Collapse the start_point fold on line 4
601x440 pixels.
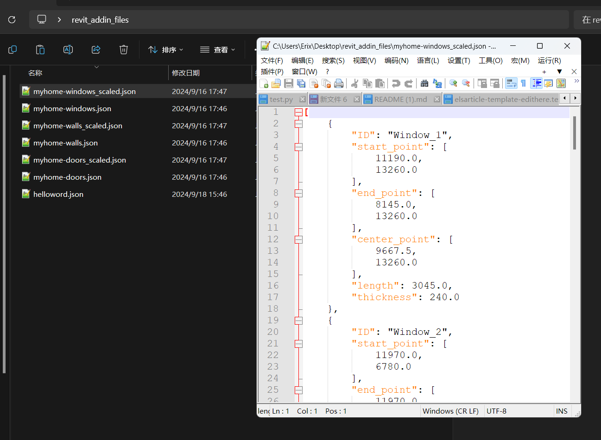point(298,147)
